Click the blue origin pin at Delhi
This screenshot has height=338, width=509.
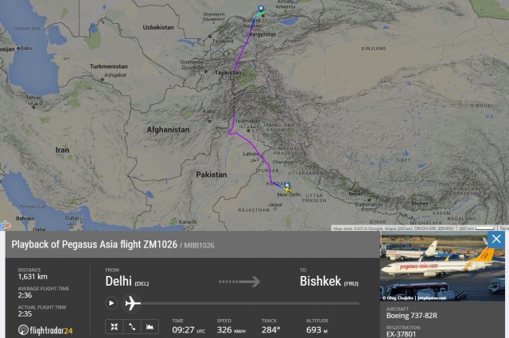287,186
